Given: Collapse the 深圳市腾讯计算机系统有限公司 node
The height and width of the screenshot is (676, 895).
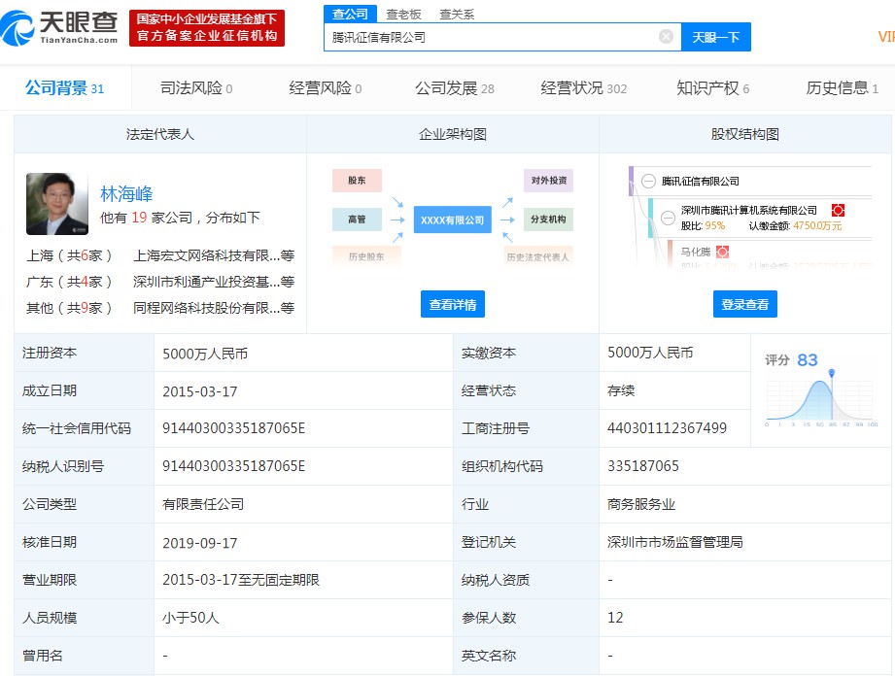Looking at the screenshot, I should 668,218.
